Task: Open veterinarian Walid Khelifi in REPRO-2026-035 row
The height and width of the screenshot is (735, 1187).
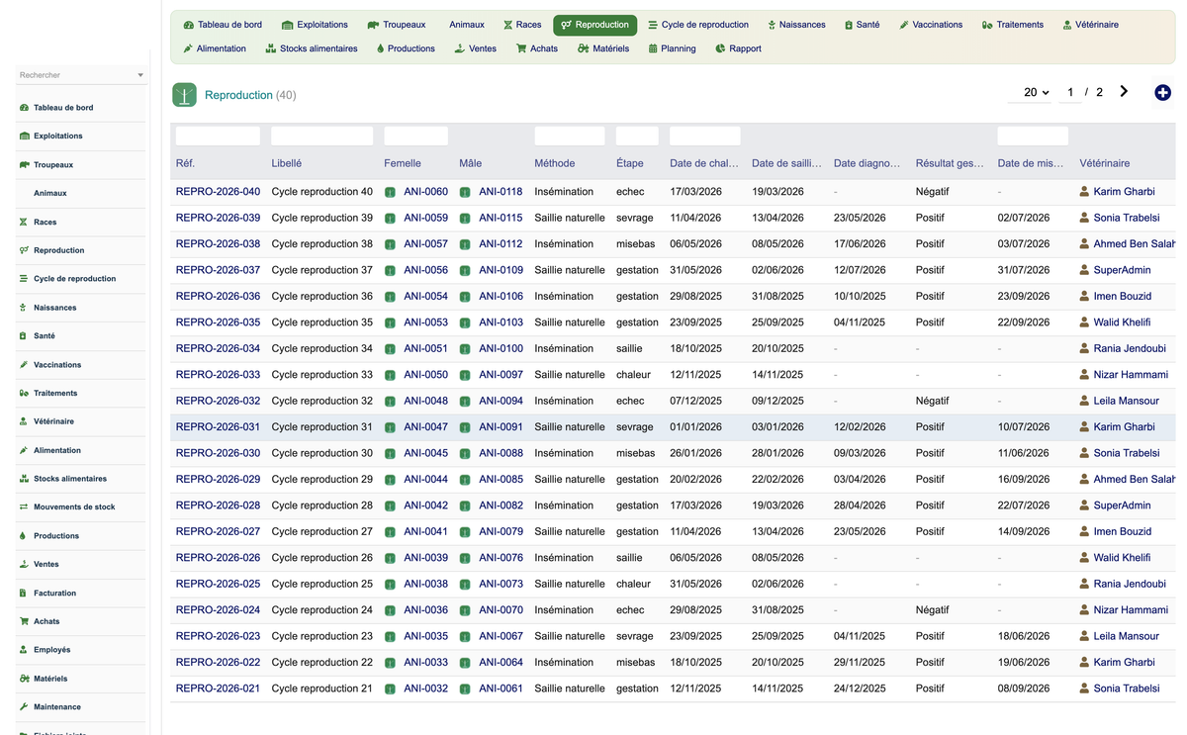Action: coord(1122,322)
